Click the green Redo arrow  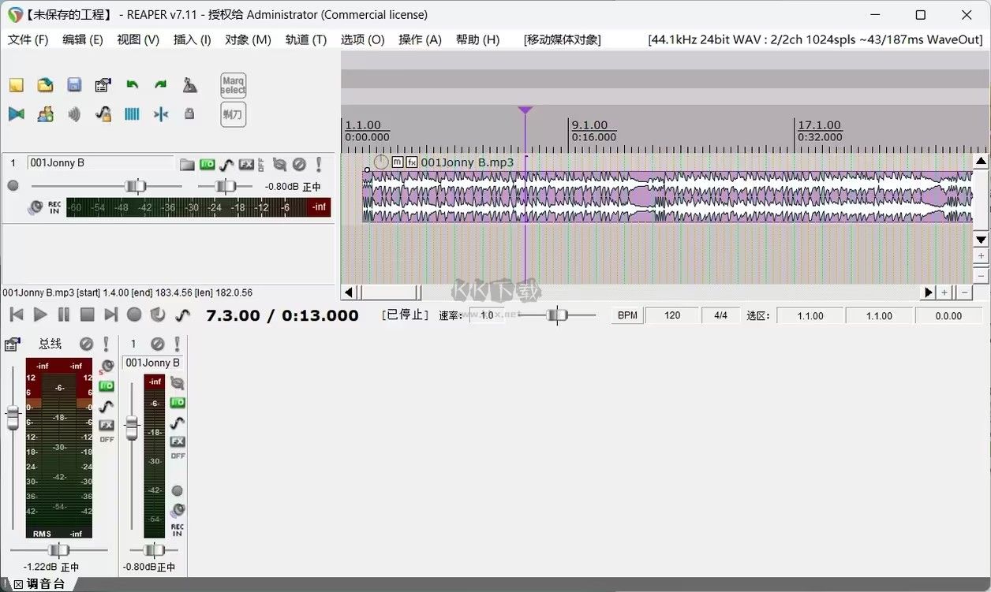coord(161,85)
